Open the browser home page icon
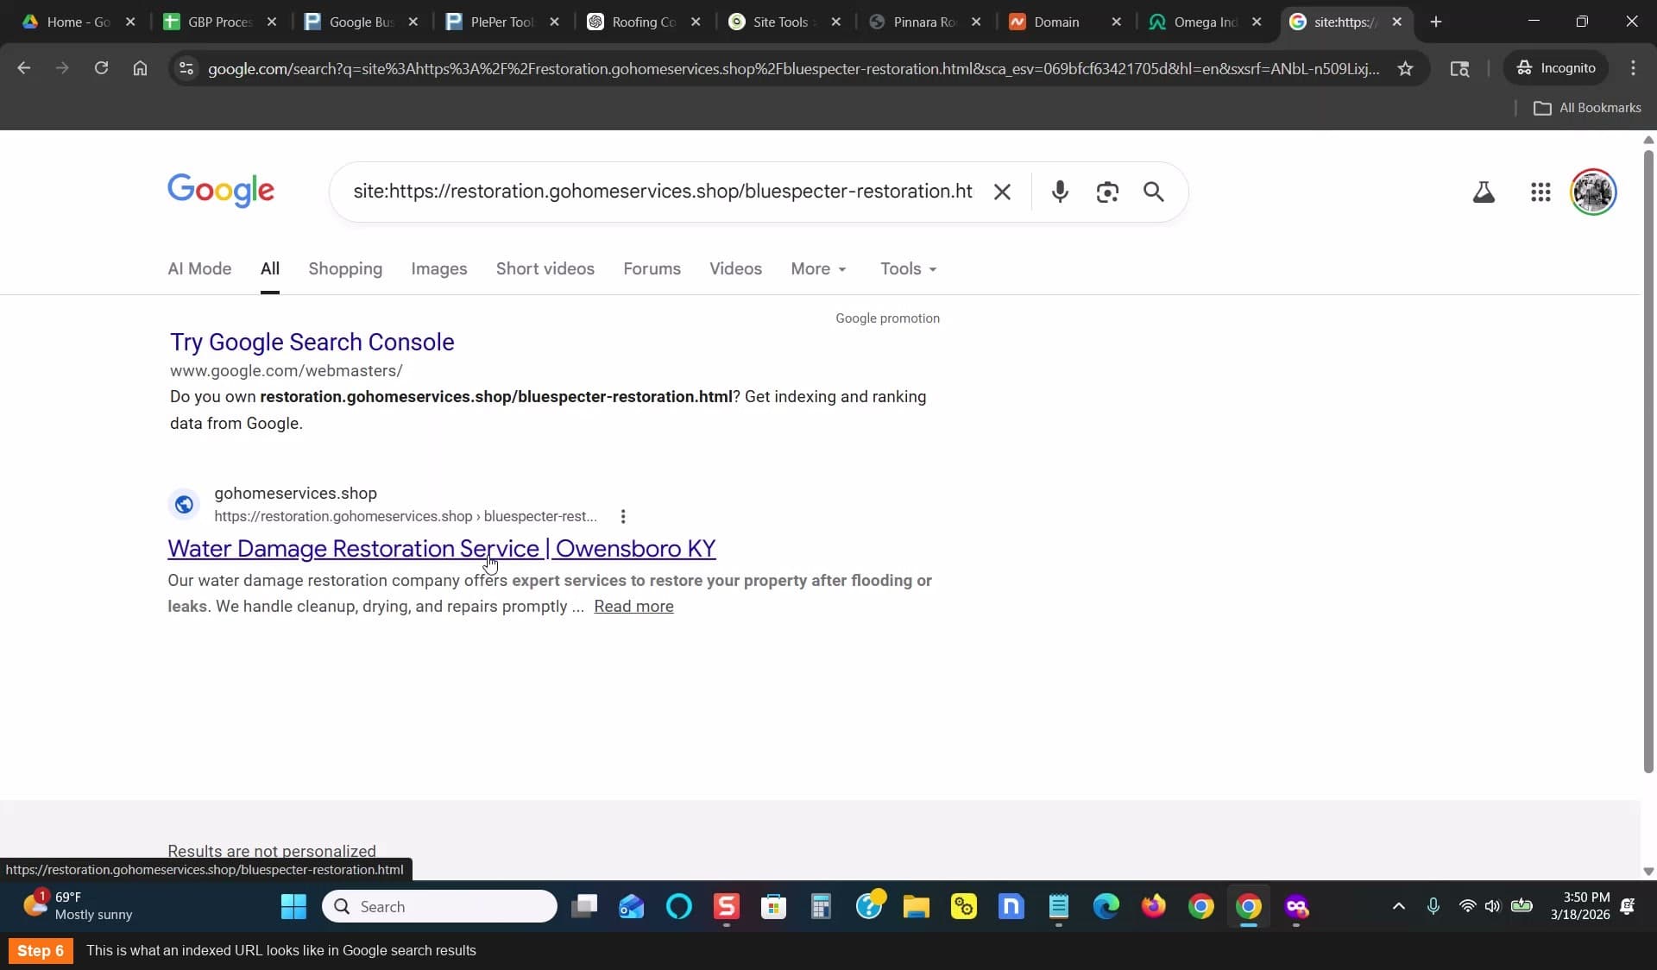This screenshot has width=1657, height=970. 140,68
